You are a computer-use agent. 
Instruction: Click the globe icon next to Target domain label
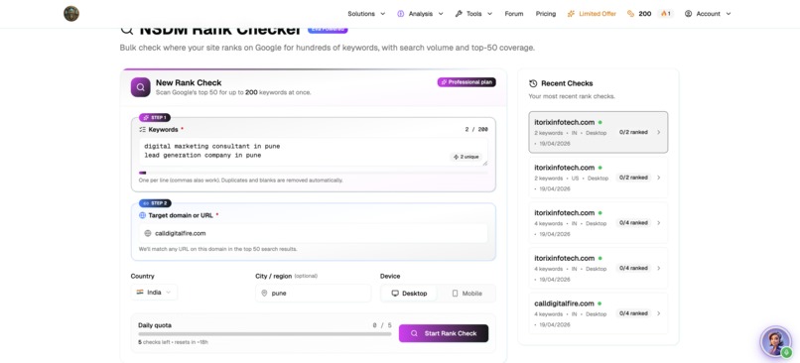[142, 215]
